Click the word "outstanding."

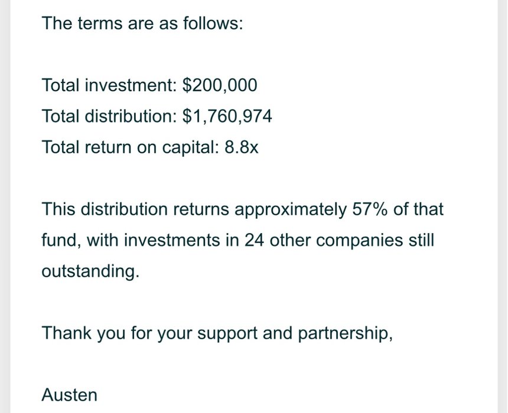point(90,271)
